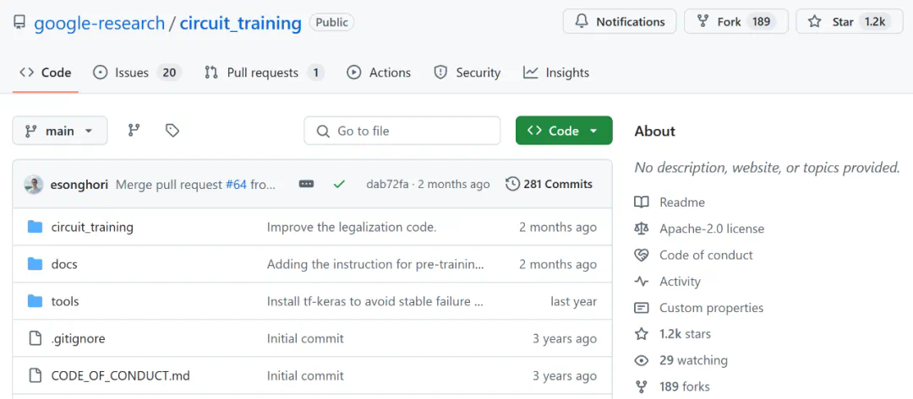Viewport: 913px width, 399px height.
Task: Expand commit message ellipsis button
Action: click(x=306, y=184)
